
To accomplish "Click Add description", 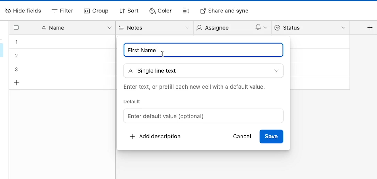I will point(155,136).
